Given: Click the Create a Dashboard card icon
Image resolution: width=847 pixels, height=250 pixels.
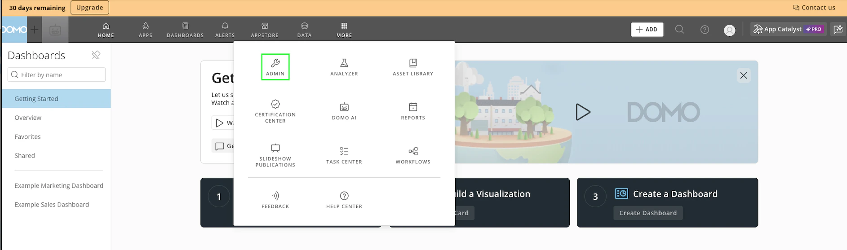Looking at the screenshot, I should point(621,193).
